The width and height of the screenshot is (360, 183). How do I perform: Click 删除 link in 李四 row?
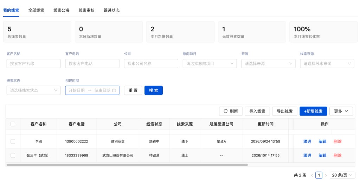click(x=337, y=141)
